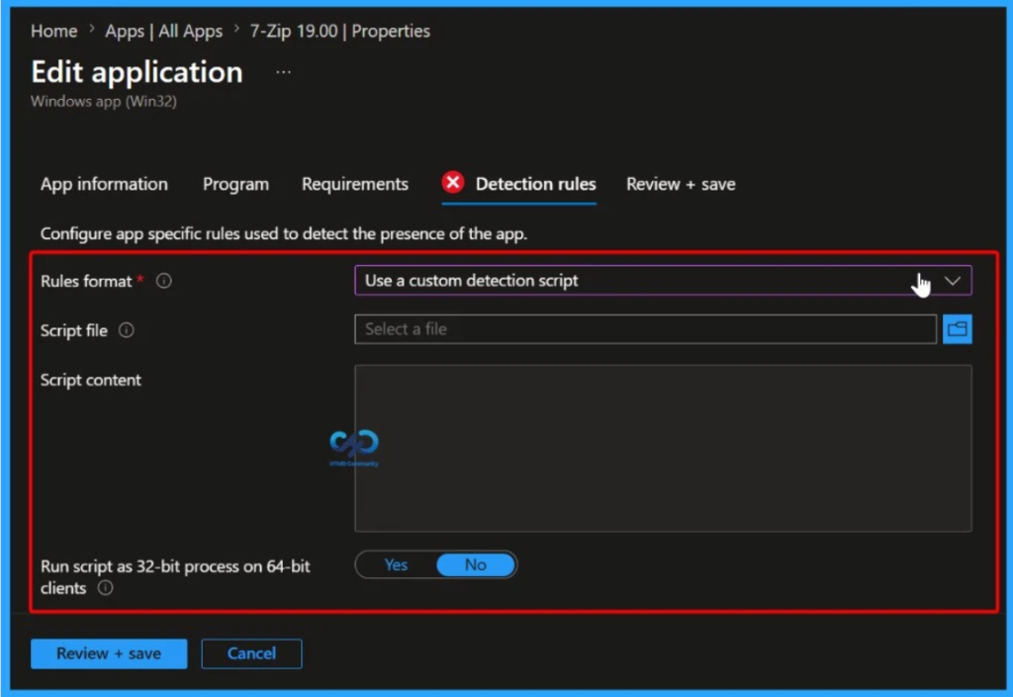Viewport: 1013px width, 697px height.
Task: Go to the Requirements tab
Action: point(355,185)
